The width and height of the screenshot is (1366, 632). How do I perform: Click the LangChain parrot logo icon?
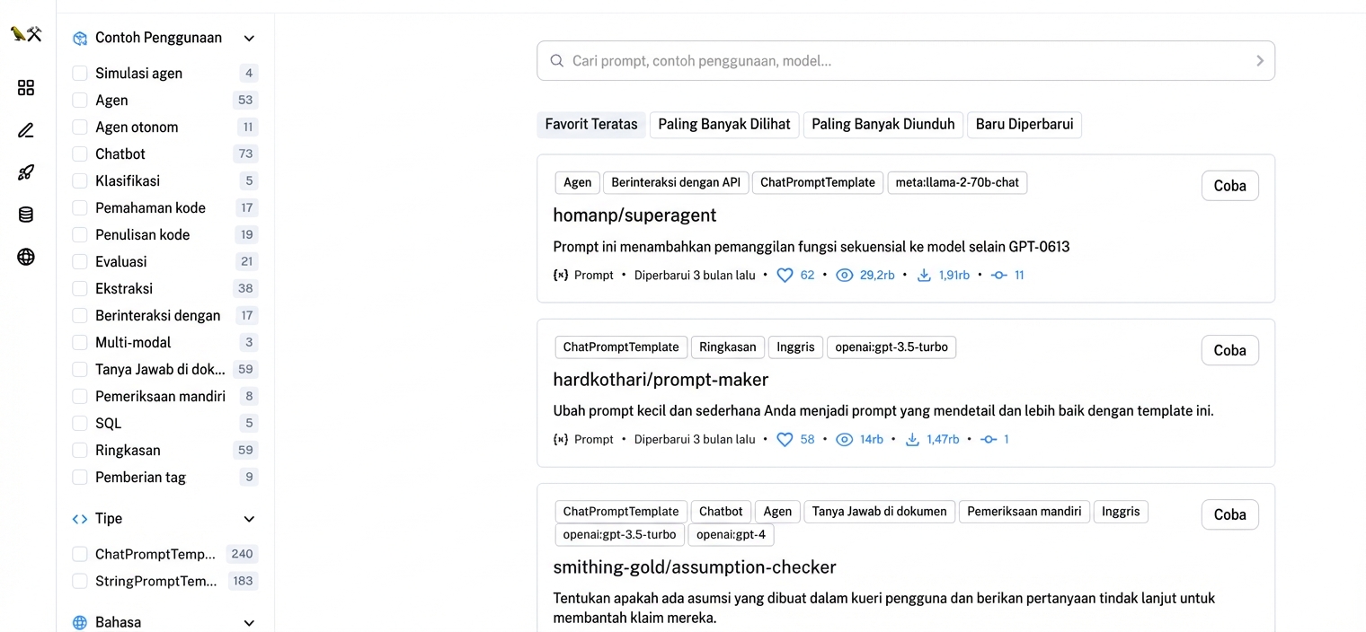[x=26, y=34]
